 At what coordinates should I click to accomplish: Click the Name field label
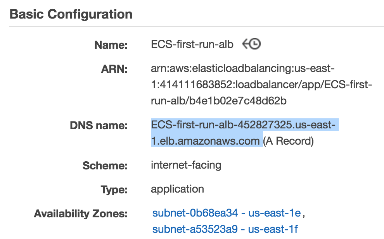(111, 45)
